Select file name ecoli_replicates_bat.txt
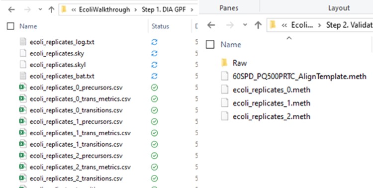373x188 pixels. 62,76
